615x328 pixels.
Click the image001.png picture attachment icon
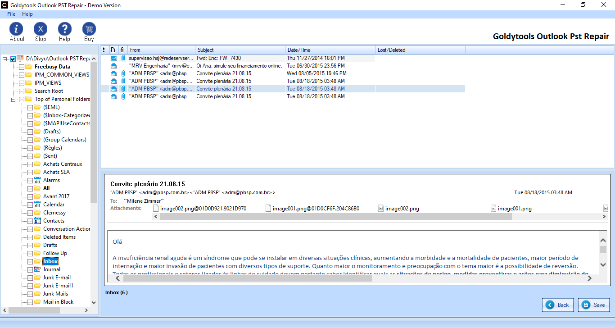pos(493,209)
